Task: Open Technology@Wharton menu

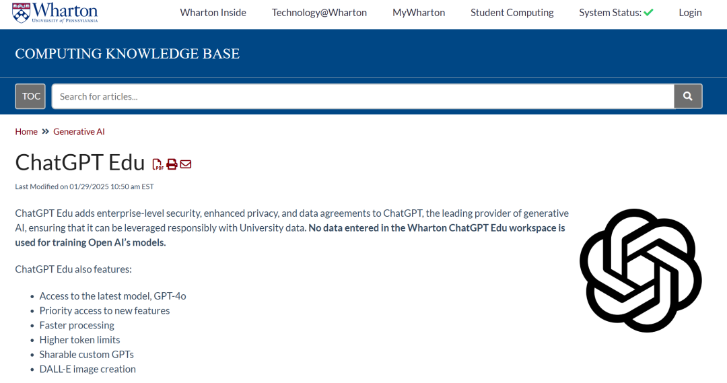Action: point(319,13)
